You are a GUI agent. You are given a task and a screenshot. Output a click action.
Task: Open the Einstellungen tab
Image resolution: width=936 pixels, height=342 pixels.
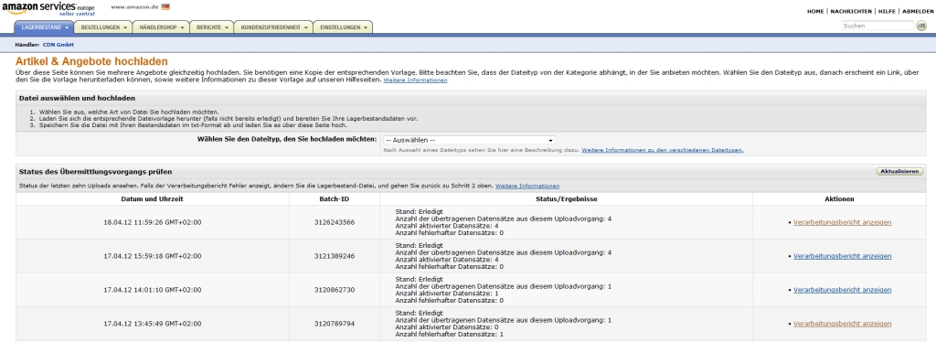point(344,27)
